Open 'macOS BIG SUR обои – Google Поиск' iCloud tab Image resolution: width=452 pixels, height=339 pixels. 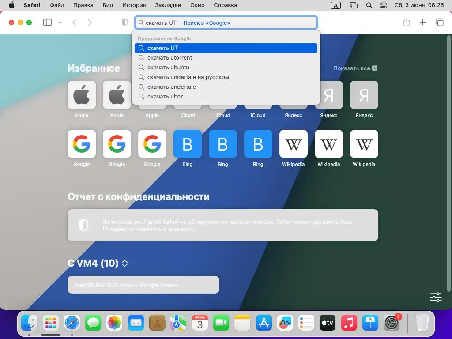(143, 285)
